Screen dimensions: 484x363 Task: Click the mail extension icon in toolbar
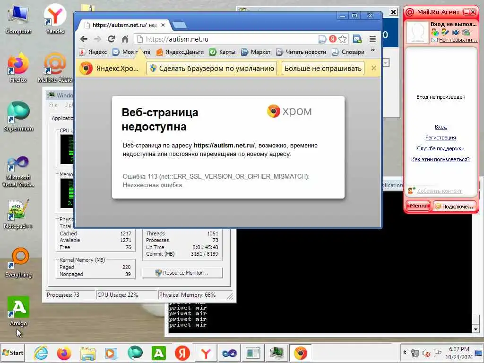pyautogui.click(x=357, y=39)
